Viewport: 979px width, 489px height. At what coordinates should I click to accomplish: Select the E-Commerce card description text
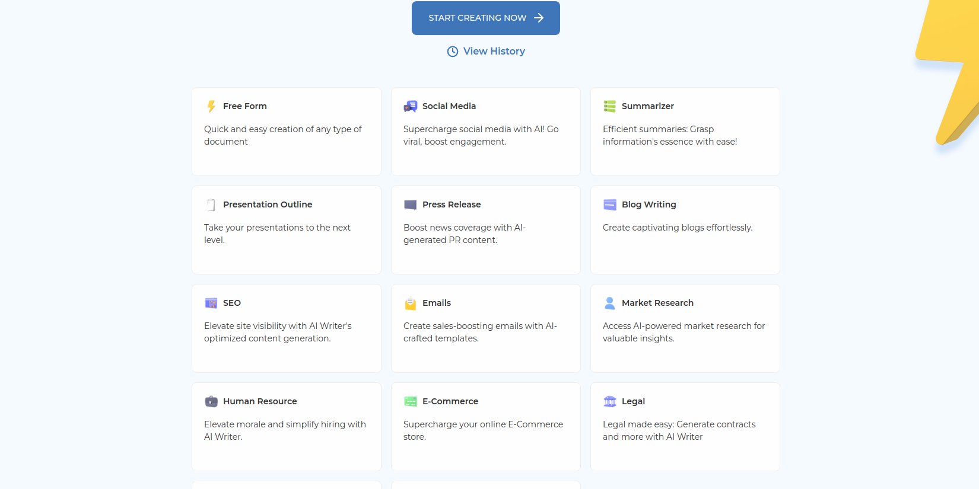[483, 430]
